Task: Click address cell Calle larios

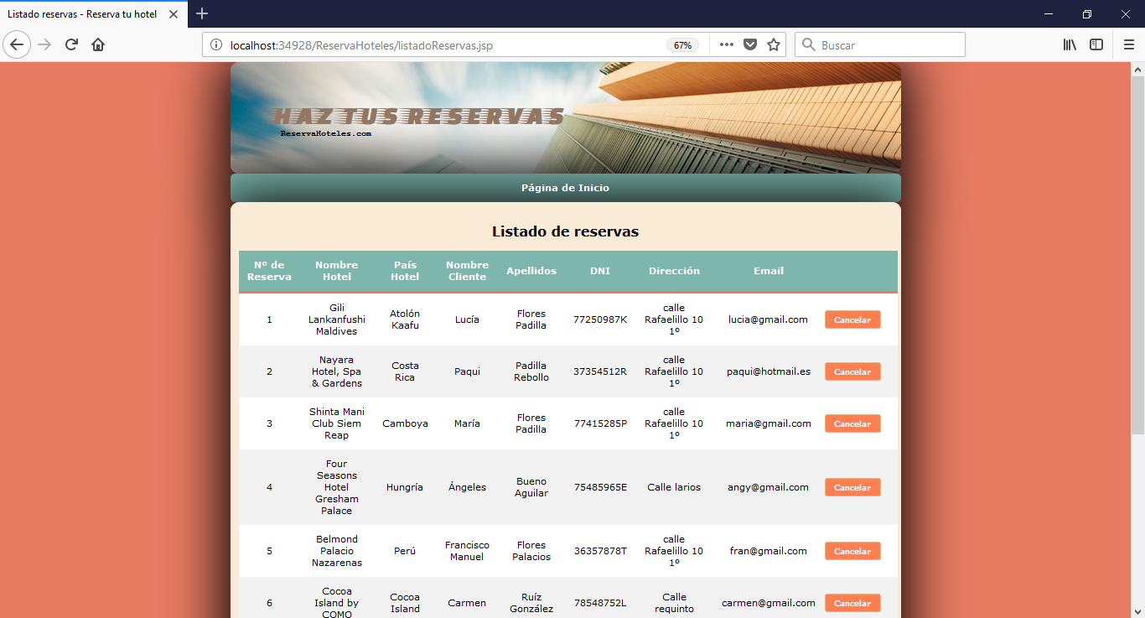Action: pos(674,487)
